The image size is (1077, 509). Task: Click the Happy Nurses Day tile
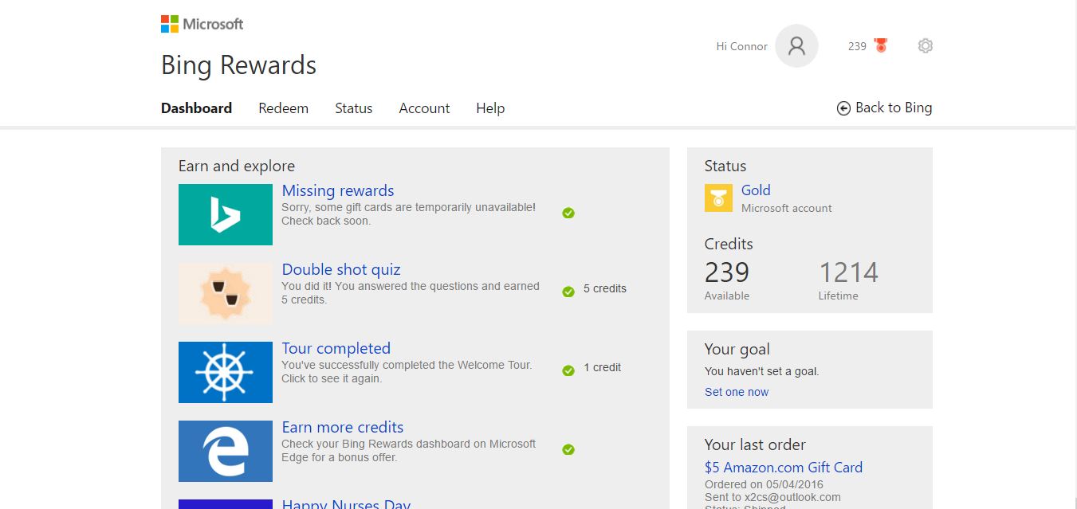click(346, 503)
